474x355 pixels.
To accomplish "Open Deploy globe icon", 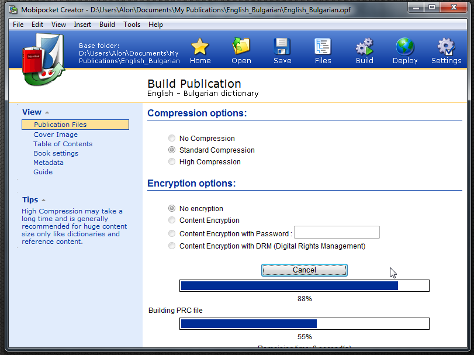I will point(405,47).
